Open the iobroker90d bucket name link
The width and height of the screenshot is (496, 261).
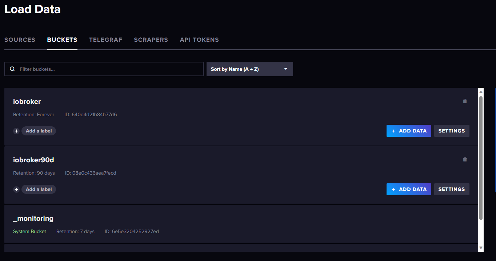point(33,160)
